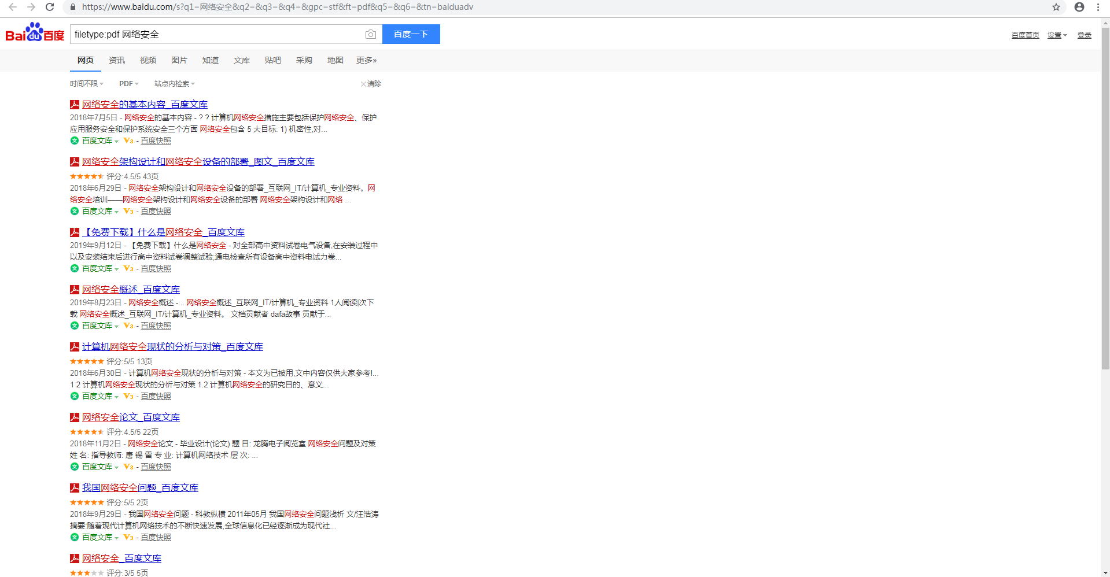Open the 站点内检索 site search dropdown
This screenshot has width=1110, height=577.
pyautogui.click(x=175, y=84)
